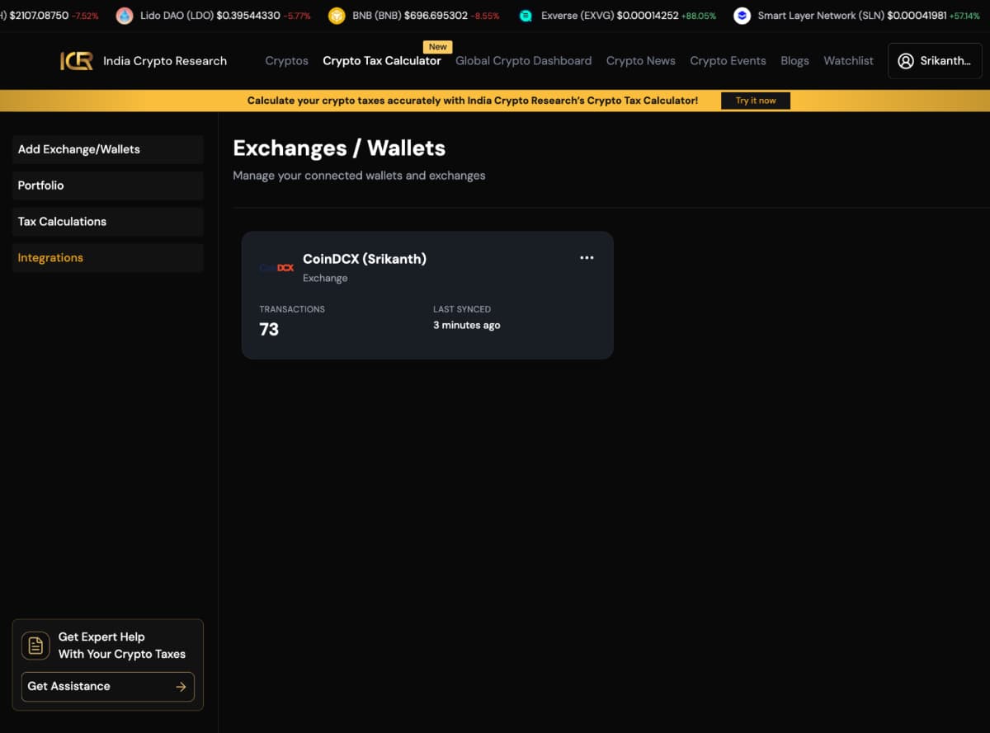Navigate to Crypto Events

point(728,61)
